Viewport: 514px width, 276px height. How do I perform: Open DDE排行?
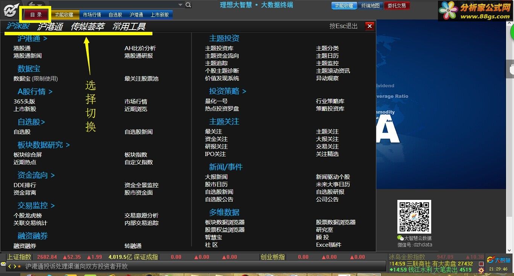click(x=25, y=185)
